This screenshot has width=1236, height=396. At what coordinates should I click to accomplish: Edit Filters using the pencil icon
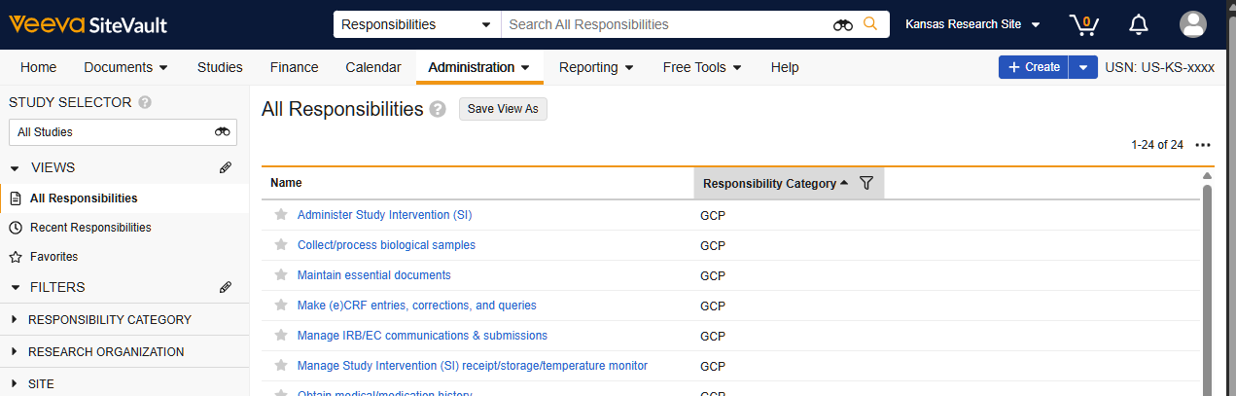pos(226,287)
